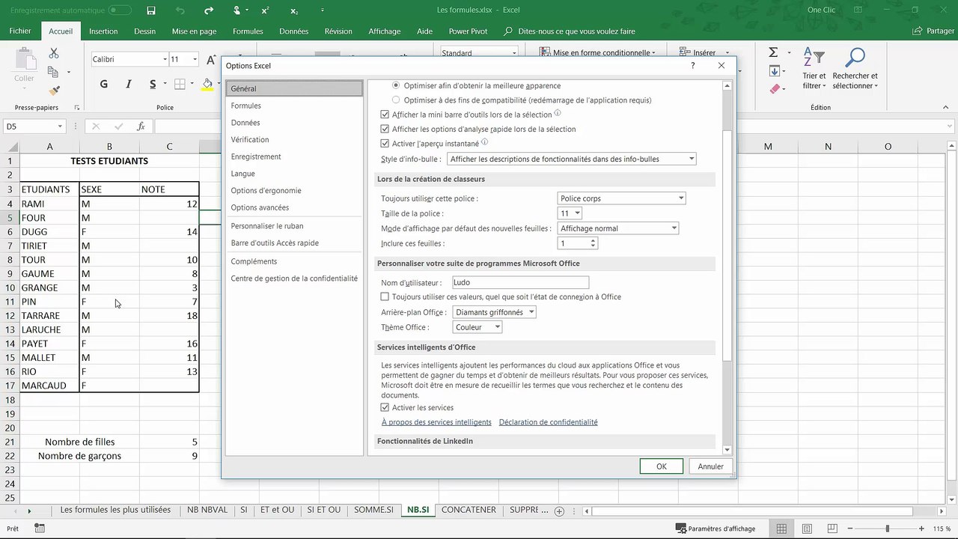Click the add new sheet plus icon
Viewport: 958px width, 539px height.
click(x=559, y=511)
